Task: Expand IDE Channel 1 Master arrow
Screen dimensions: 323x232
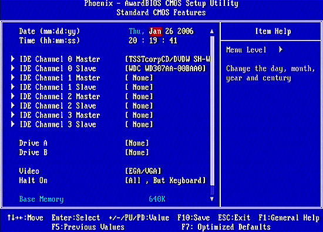Action: 13,78
